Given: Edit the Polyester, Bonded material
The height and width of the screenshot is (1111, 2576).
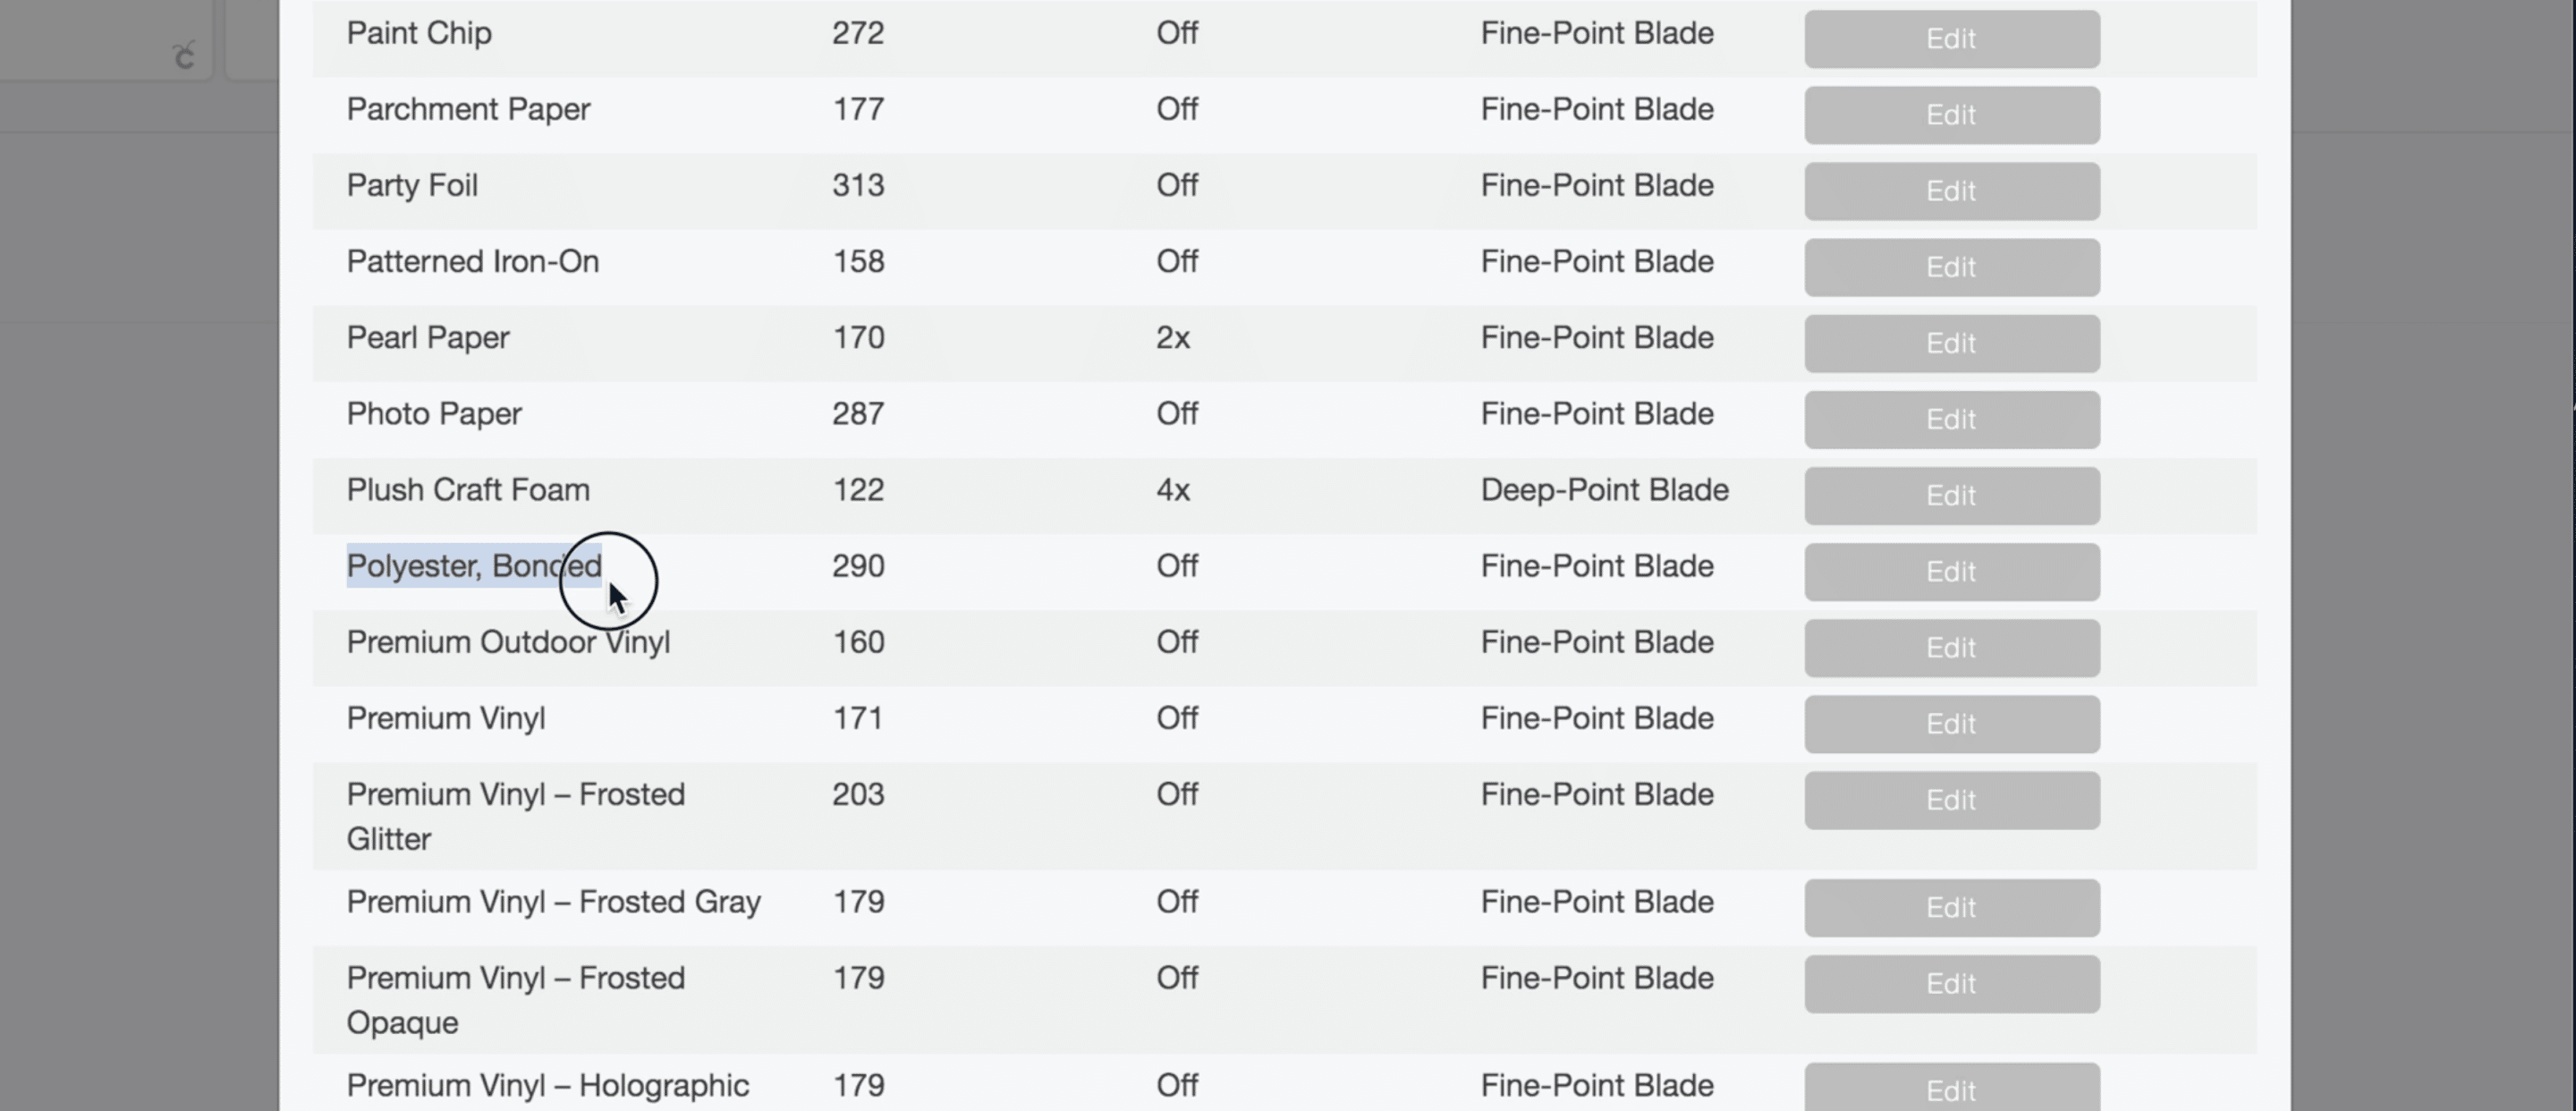Looking at the screenshot, I should 1951,571.
